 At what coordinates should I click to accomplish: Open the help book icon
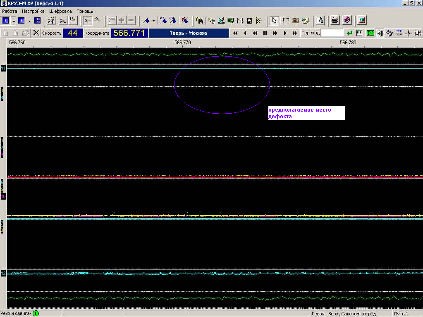[347, 20]
